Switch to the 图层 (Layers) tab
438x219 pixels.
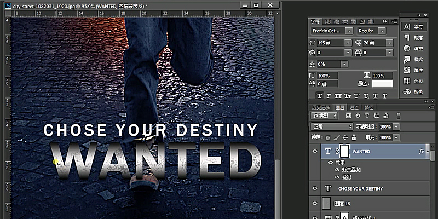pos(339,107)
